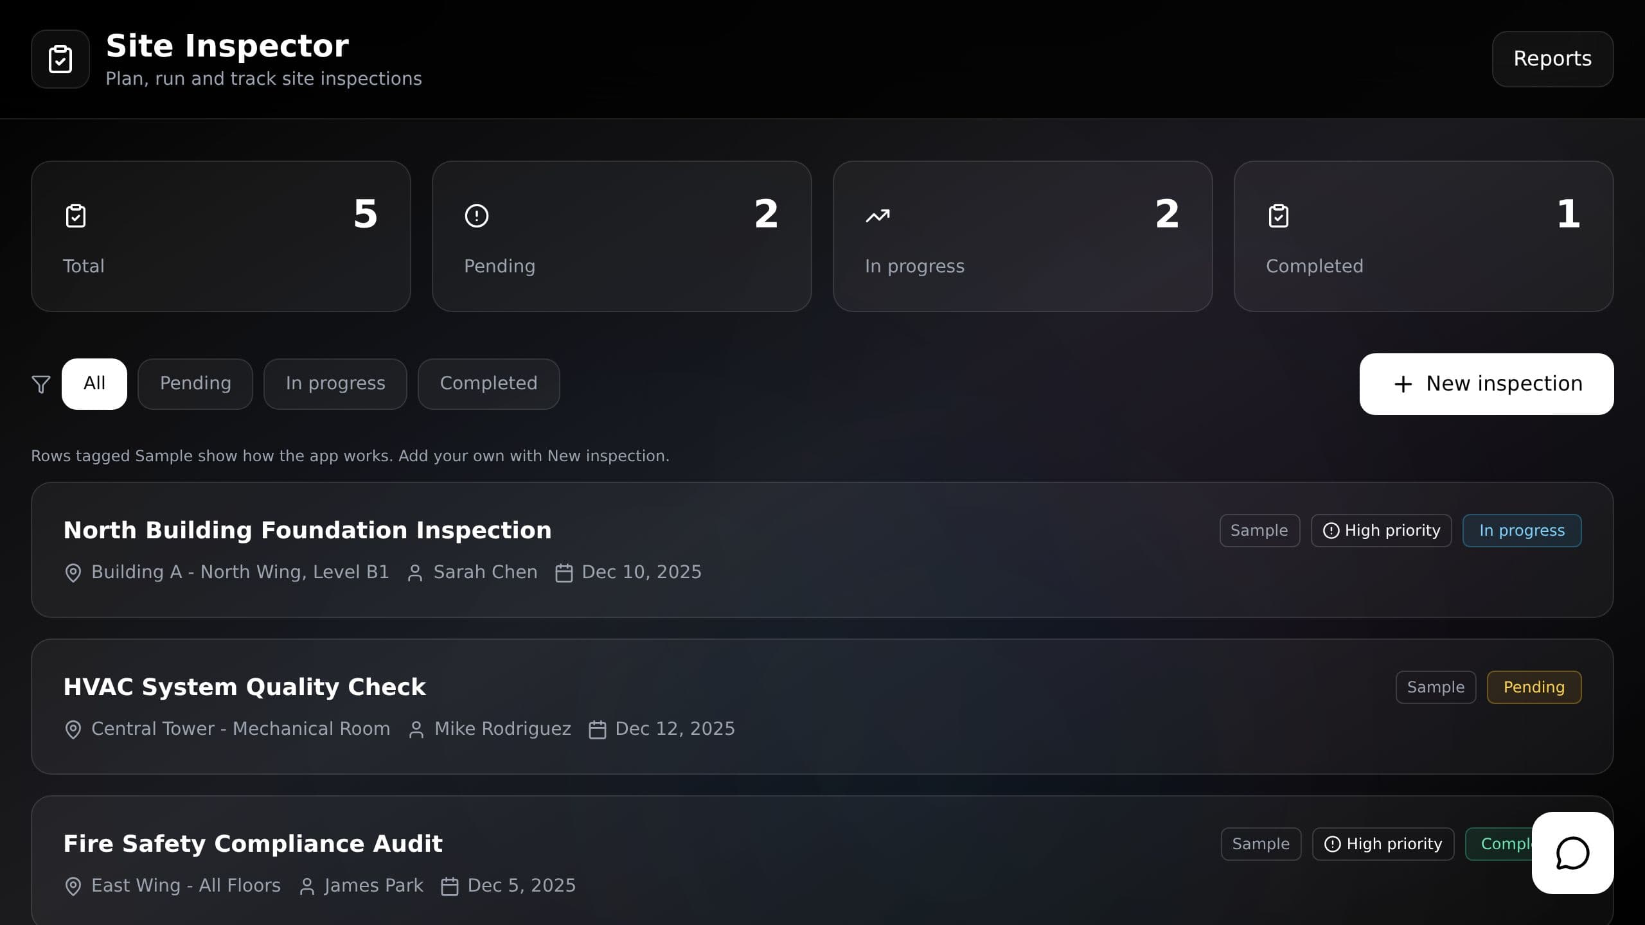The height and width of the screenshot is (925, 1645).
Task: Open HVAC System Quality Check title
Action: click(244, 687)
